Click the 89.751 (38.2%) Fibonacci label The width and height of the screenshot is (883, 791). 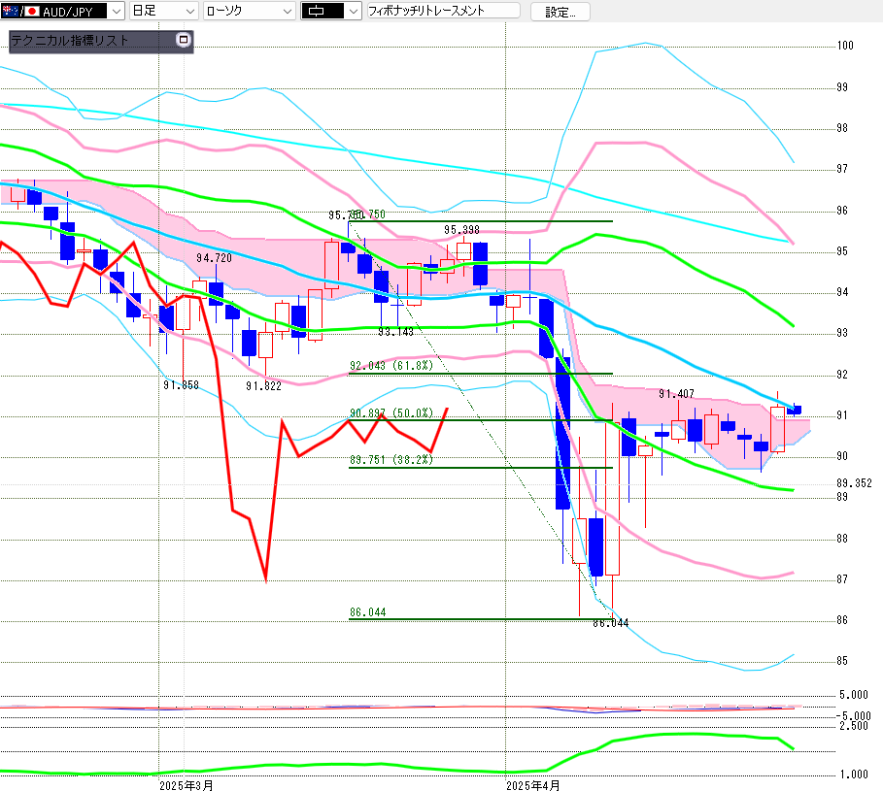point(391,459)
